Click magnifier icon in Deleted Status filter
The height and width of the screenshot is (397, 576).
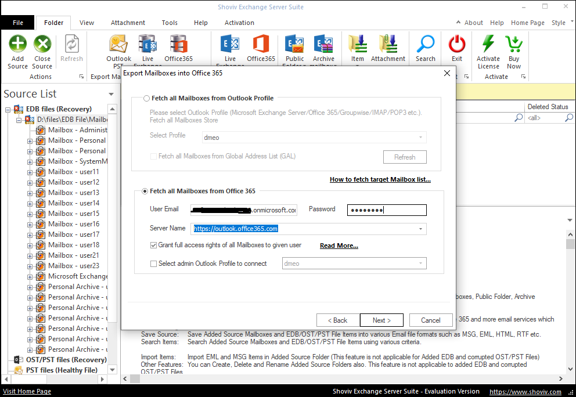click(569, 117)
